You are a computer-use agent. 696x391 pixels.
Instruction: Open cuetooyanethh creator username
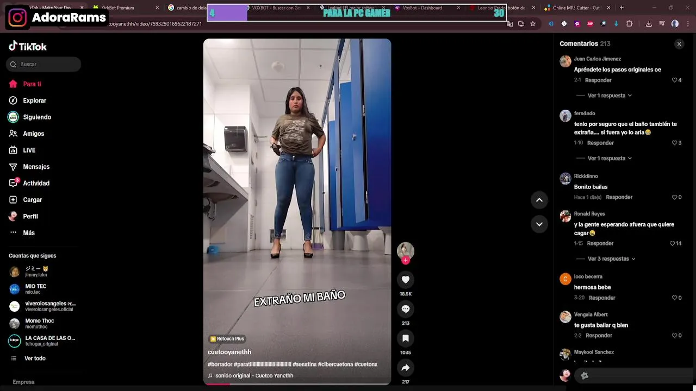(x=229, y=352)
